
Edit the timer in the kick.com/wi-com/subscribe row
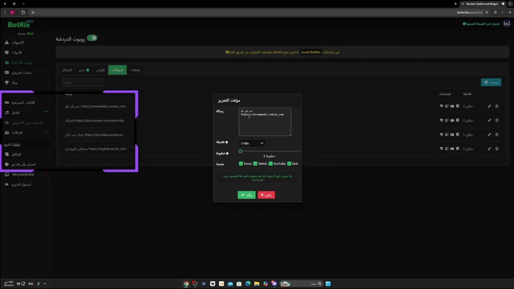pyautogui.click(x=489, y=120)
